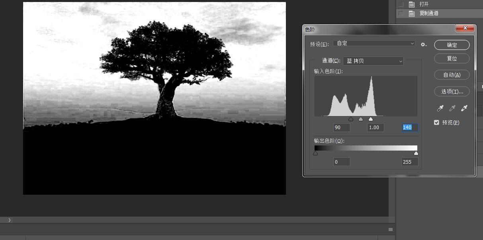
Task: Click the tree image on canvas
Action: (x=154, y=98)
